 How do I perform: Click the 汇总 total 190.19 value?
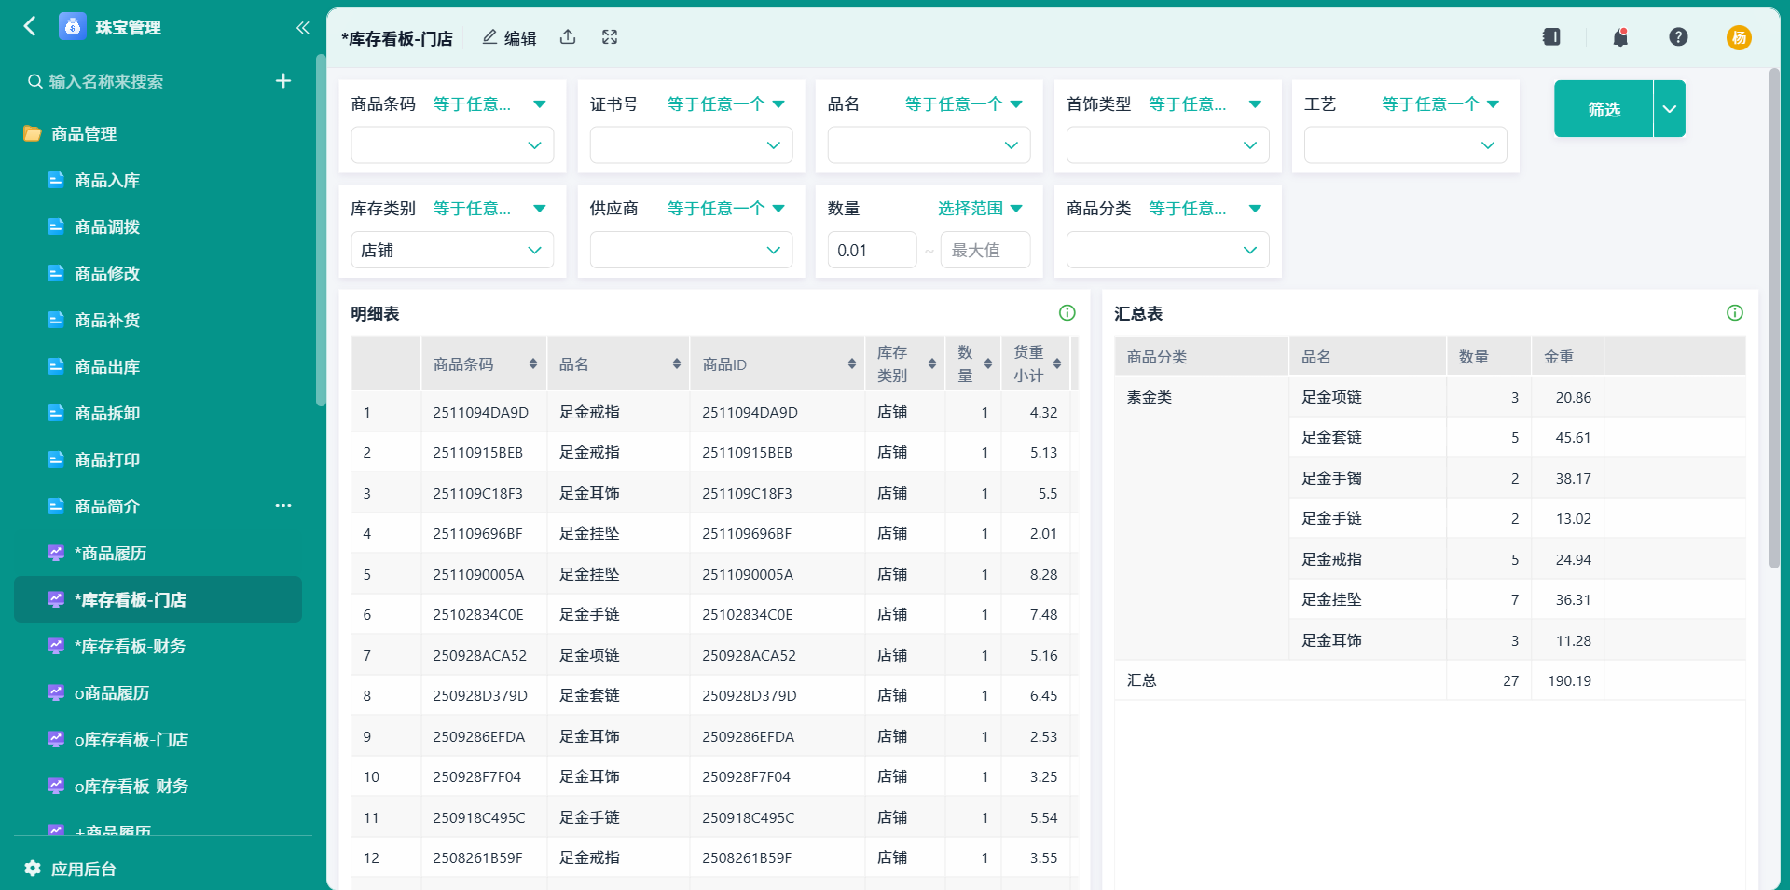[x=1569, y=680]
